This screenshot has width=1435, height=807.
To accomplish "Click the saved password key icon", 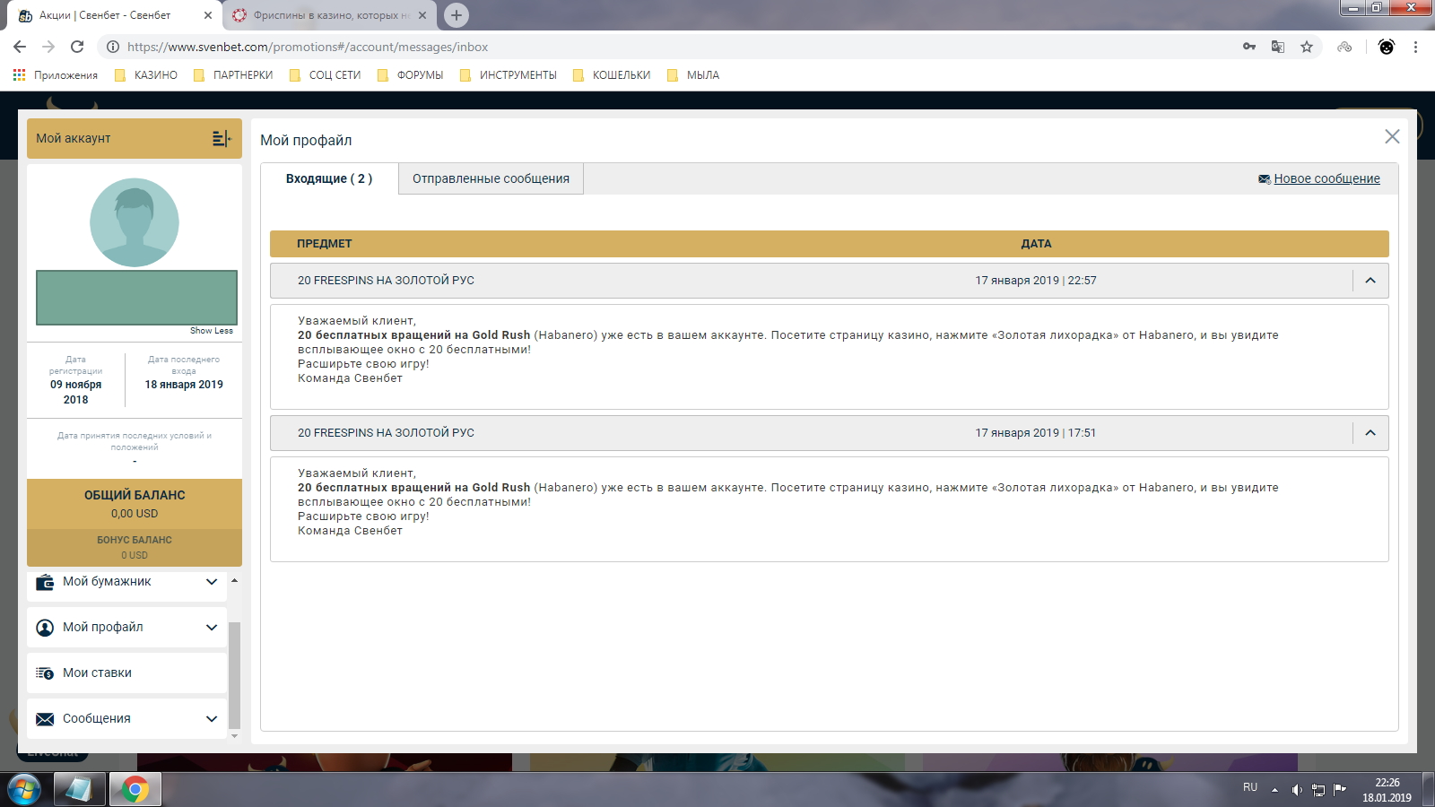I will pos(1249,47).
